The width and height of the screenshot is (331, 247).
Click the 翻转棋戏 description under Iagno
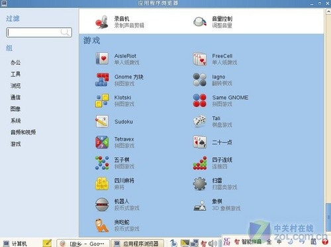(x=222, y=83)
